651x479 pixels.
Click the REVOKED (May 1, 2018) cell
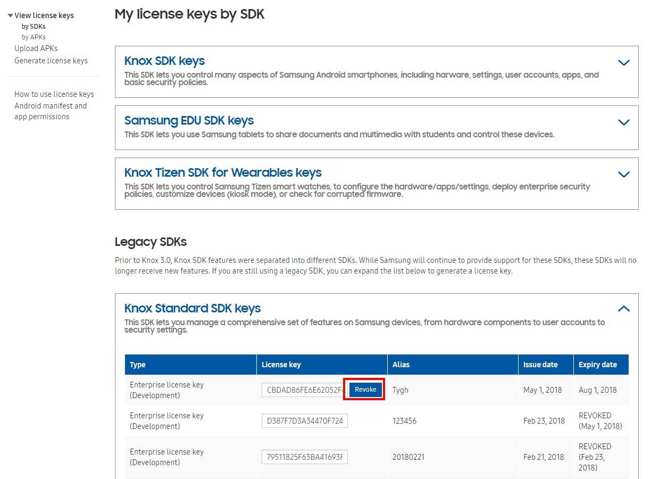coord(600,421)
